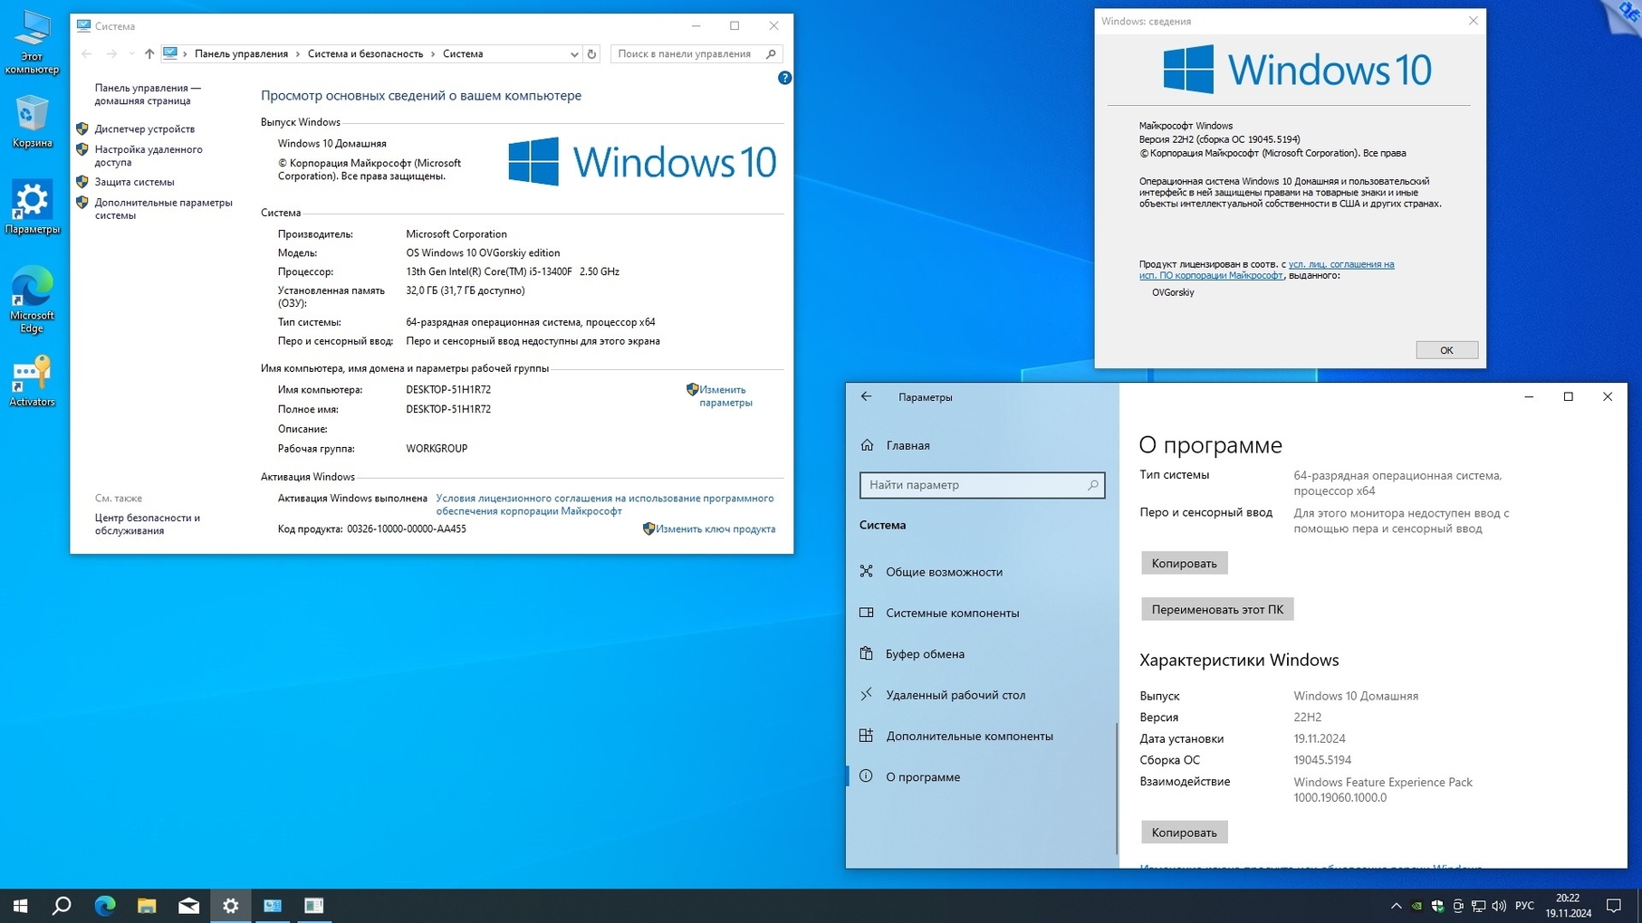1642x923 pixels.
Task: Open Параметры desktop shortcut
Action: (x=32, y=208)
